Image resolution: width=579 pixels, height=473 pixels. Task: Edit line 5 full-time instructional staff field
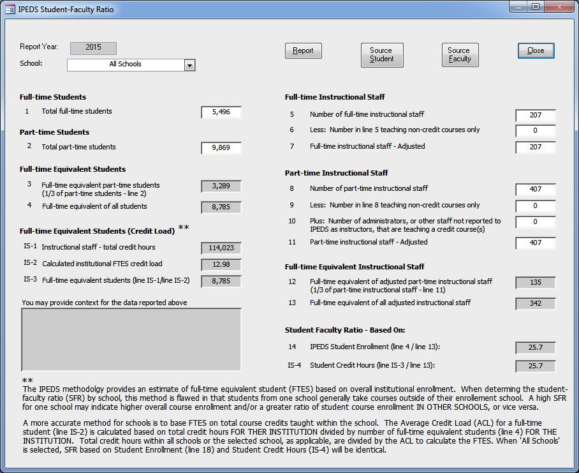(536, 116)
